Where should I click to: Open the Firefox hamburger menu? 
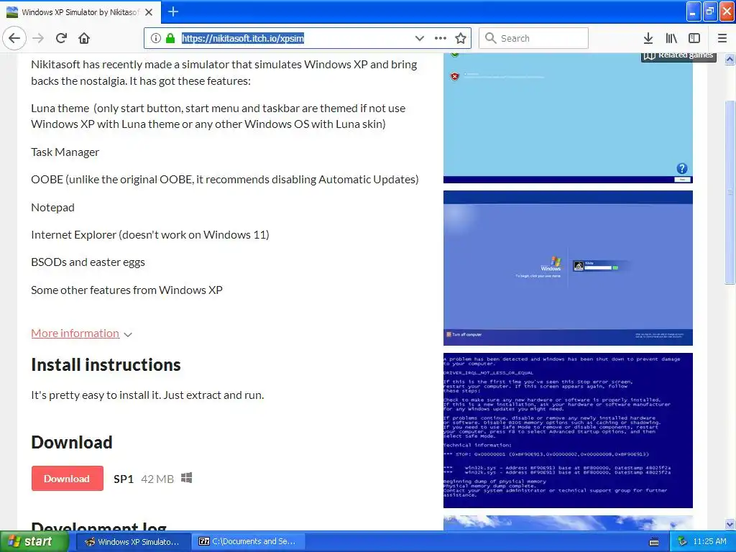(722, 38)
